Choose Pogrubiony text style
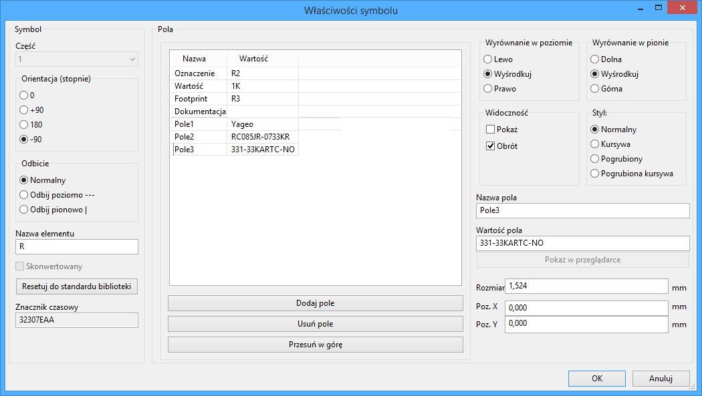702x396 pixels. point(595,159)
